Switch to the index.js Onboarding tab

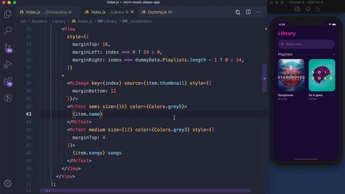[45, 12]
